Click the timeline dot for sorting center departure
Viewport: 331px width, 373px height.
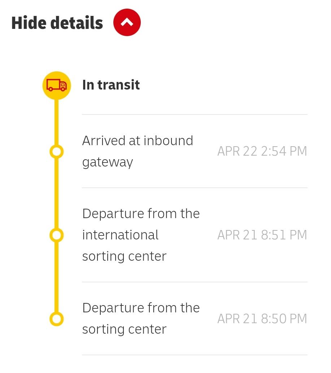(x=57, y=319)
